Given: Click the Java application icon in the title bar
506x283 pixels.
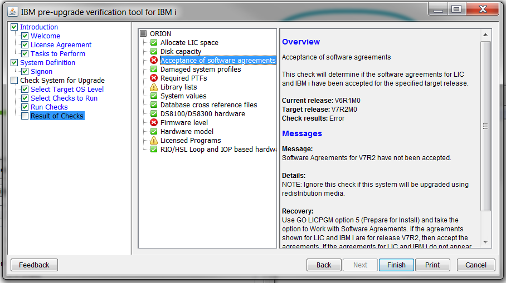Looking at the screenshot, I should (13, 12).
